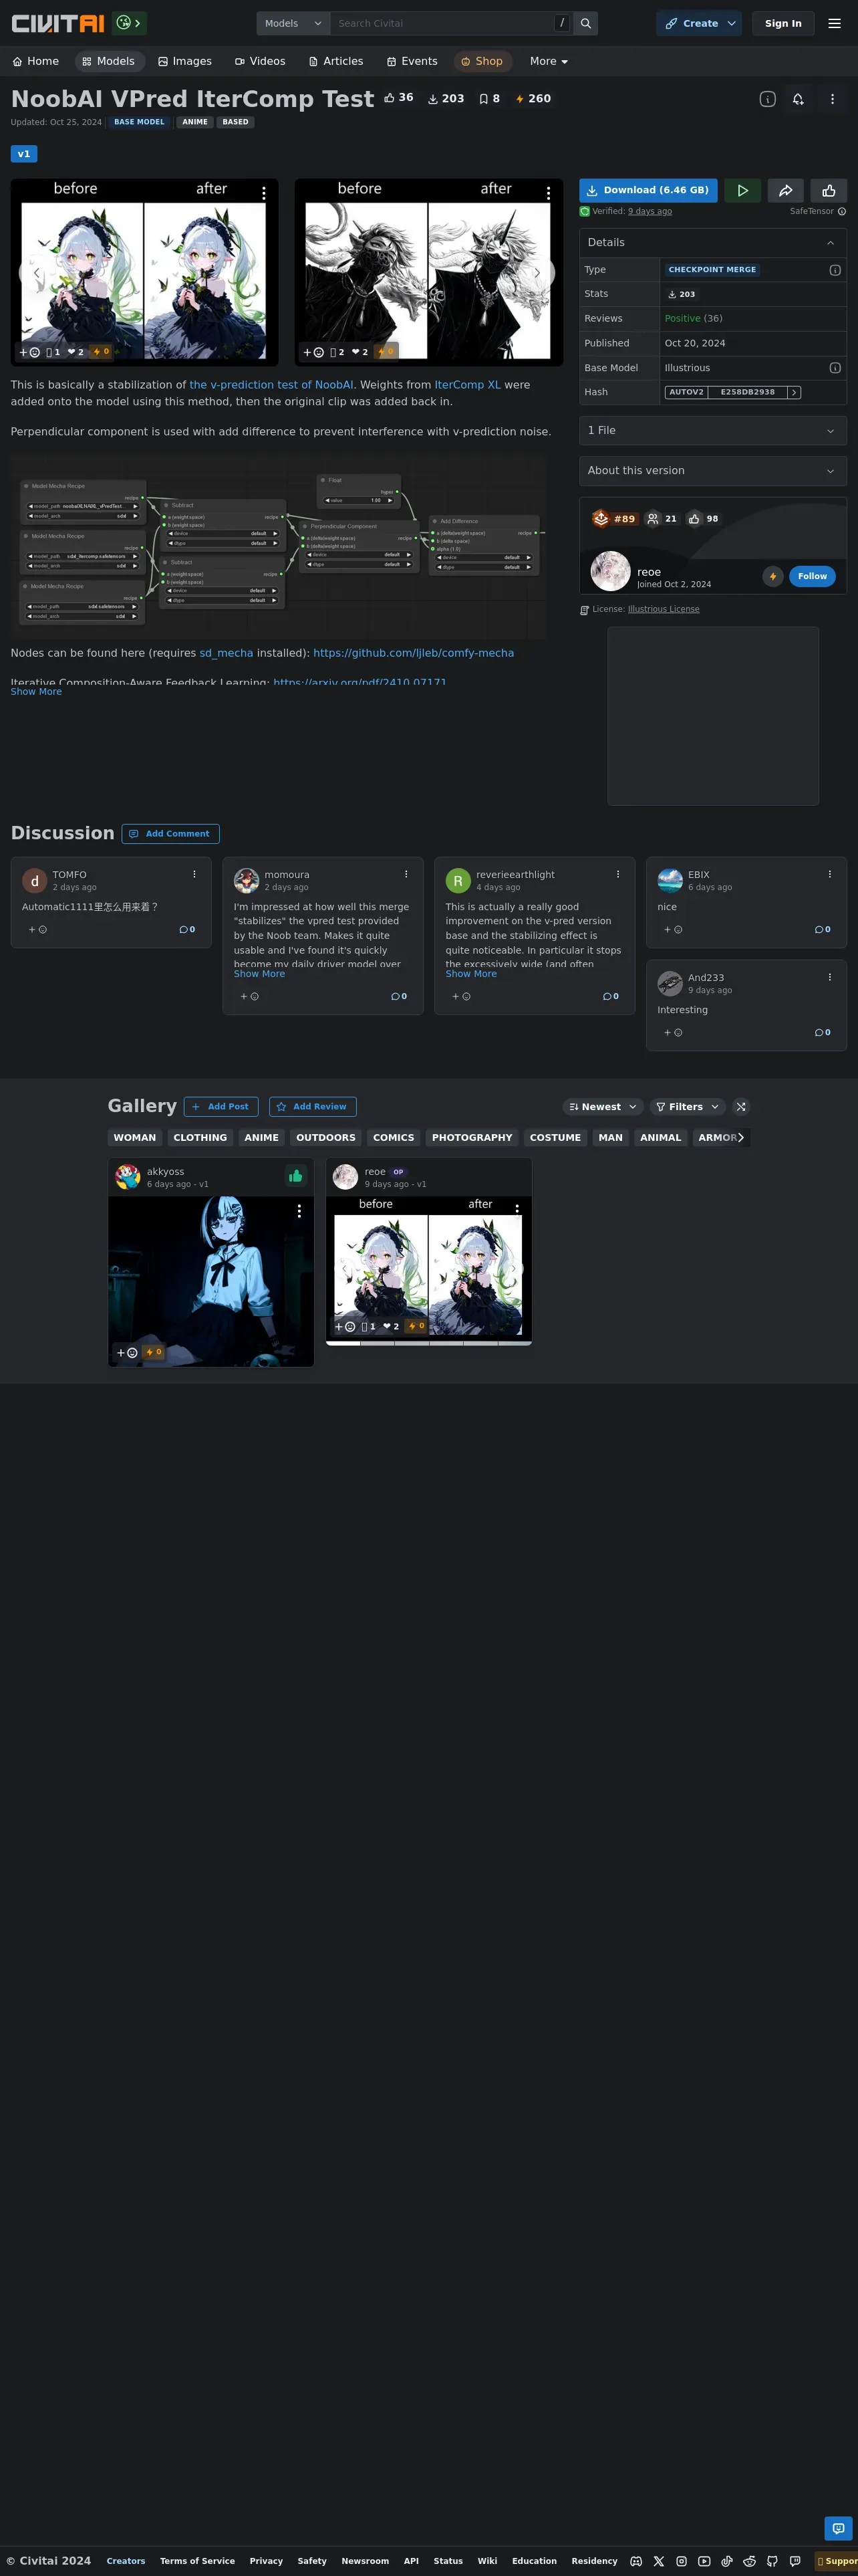
Task: Open the gallery Filters dropdown
Action: pos(687,1107)
